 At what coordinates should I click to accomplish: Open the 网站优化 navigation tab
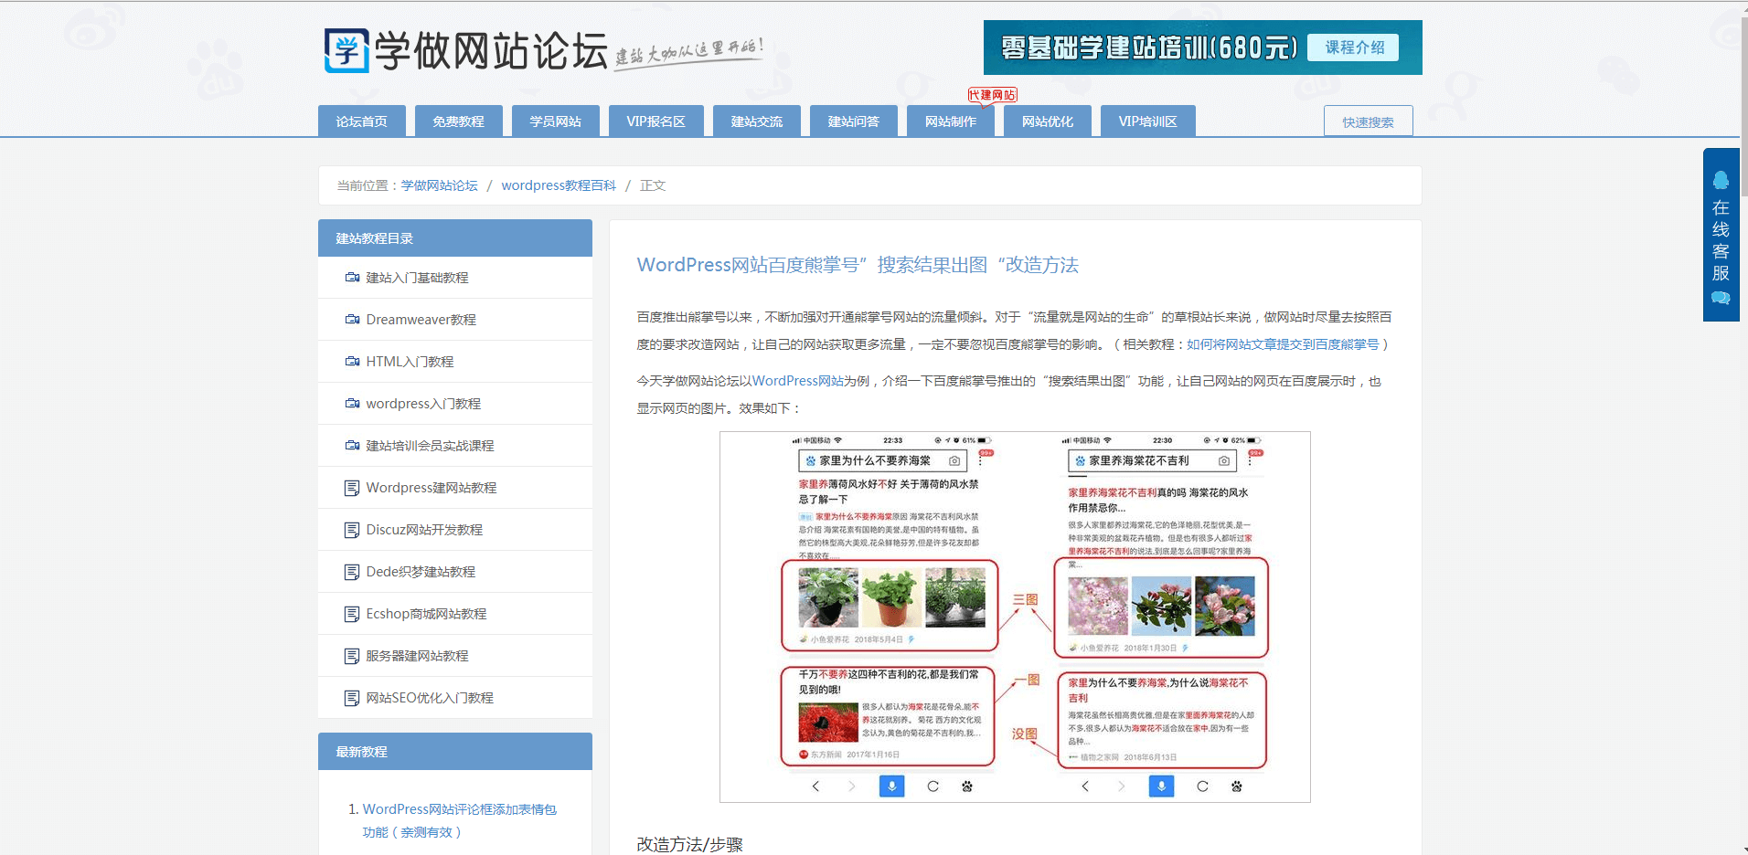[x=1047, y=121]
